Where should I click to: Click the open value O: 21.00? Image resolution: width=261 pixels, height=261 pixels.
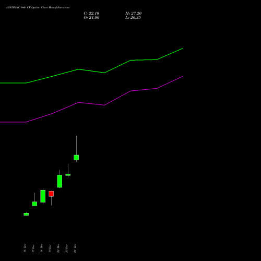click(x=91, y=18)
